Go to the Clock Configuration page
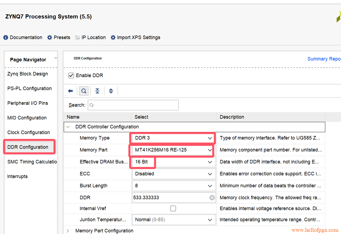Image resolution: width=341 pixels, height=234 pixels. [x=28, y=132]
